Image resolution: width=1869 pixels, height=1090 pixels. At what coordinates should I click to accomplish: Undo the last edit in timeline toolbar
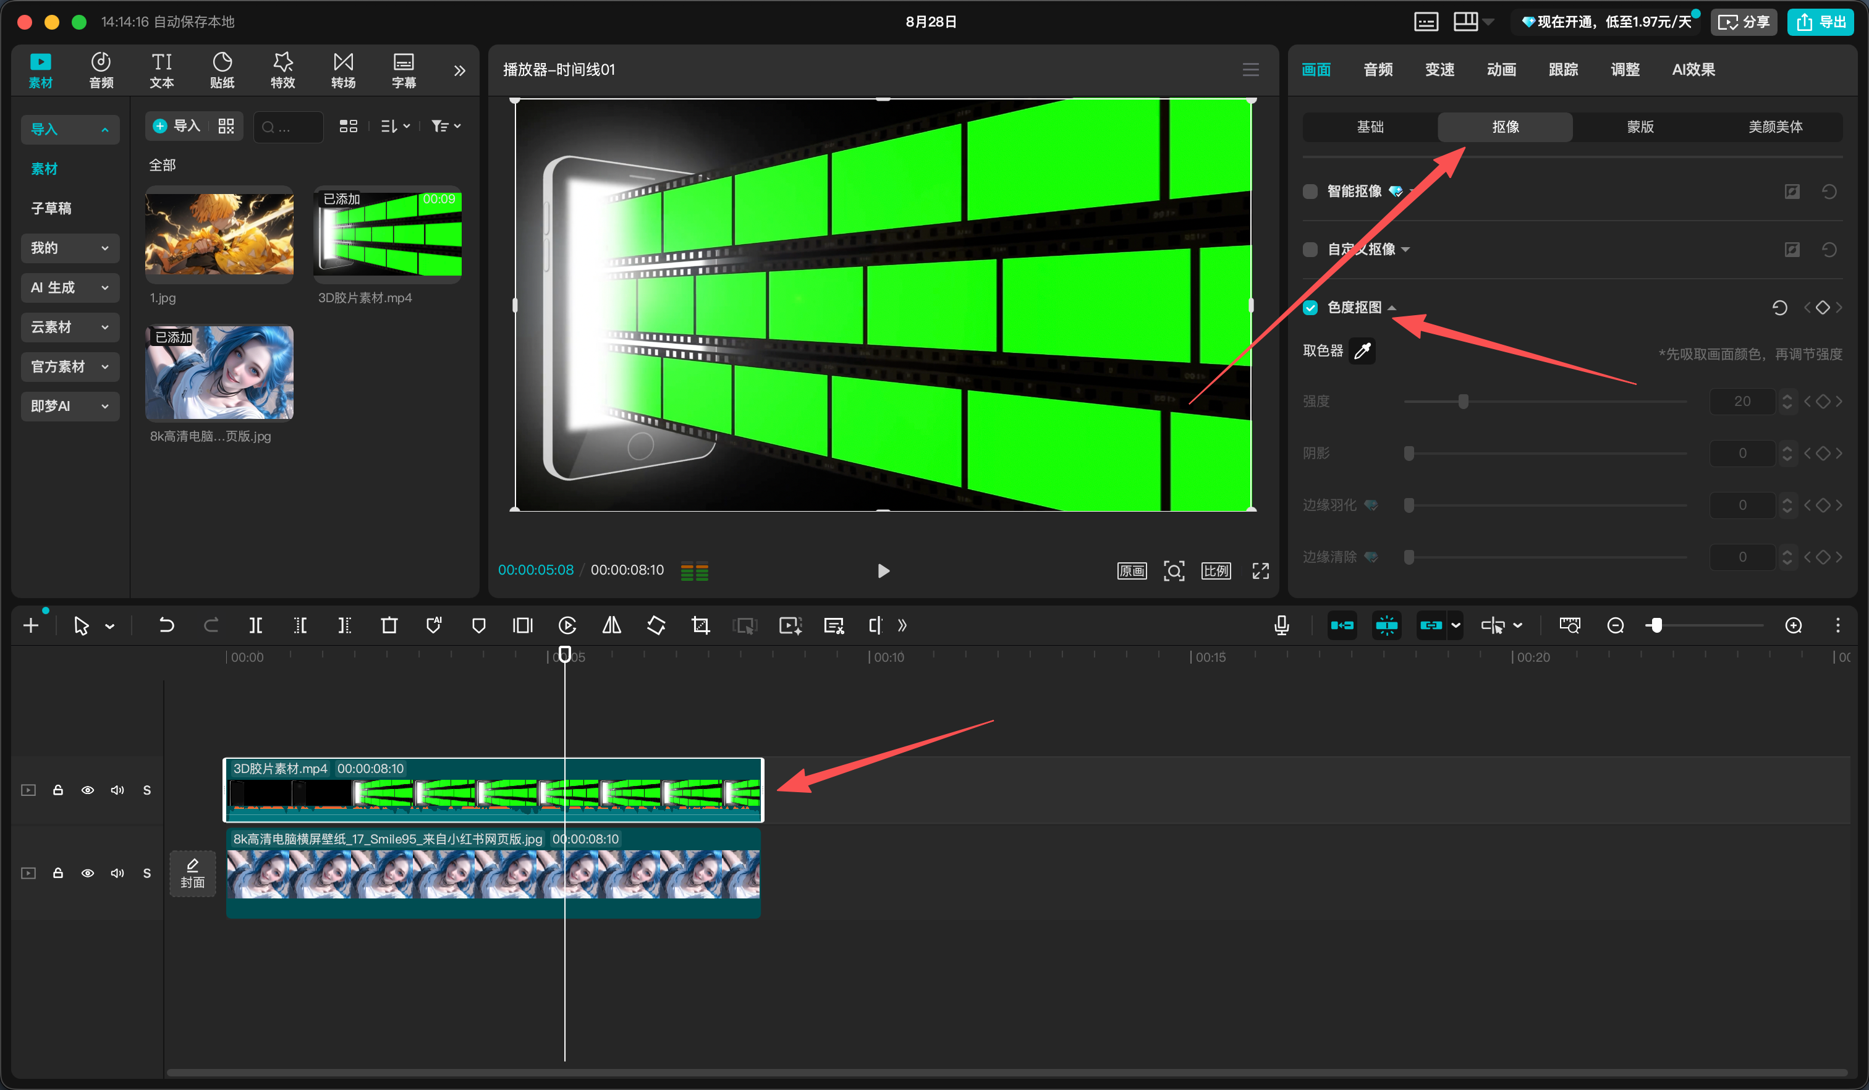(166, 626)
